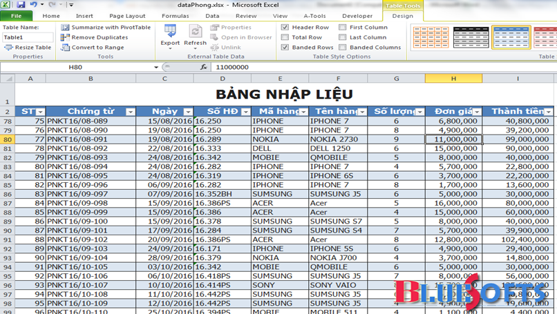Open STT column filter dropdown
Image resolution: width=557 pixels, height=314 pixels.
point(41,112)
